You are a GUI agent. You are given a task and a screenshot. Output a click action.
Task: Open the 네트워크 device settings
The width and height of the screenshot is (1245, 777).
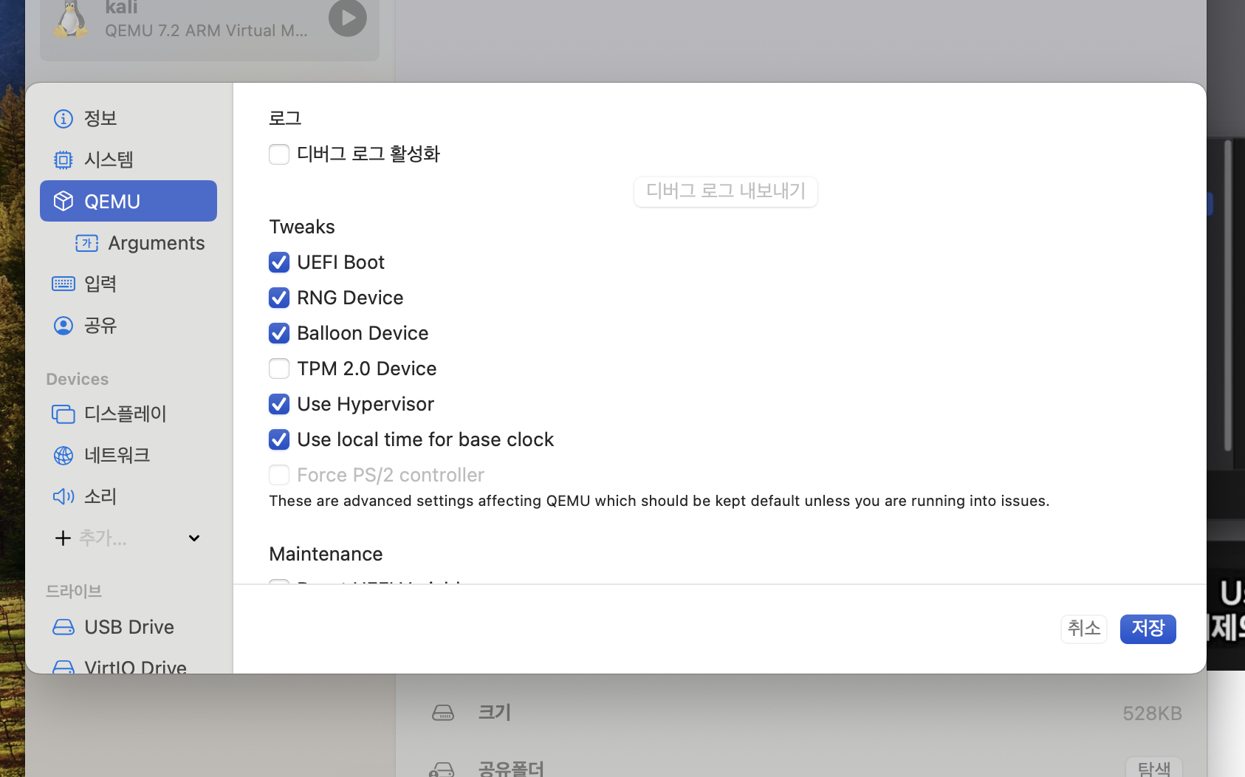pos(128,455)
